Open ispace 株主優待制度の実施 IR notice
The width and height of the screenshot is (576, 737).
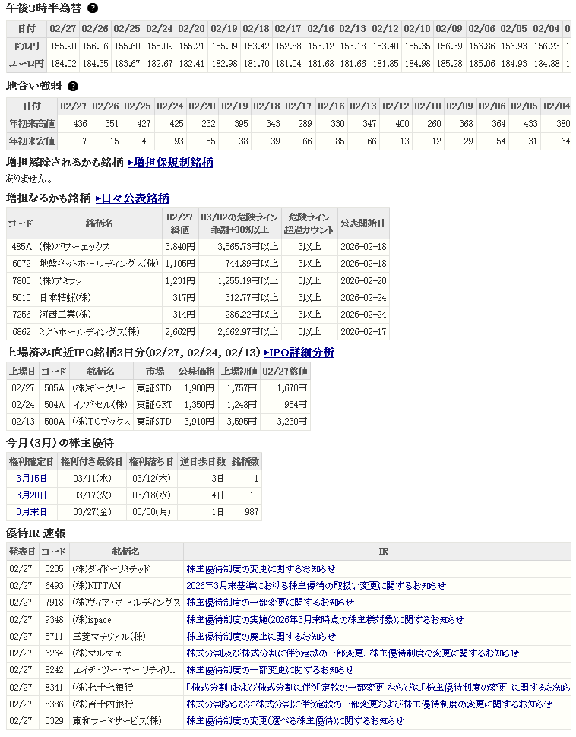pyautogui.click(x=324, y=619)
